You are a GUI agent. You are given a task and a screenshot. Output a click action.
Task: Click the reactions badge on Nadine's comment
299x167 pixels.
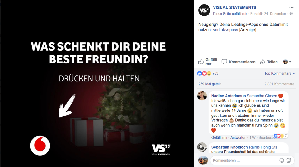pos(280,136)
